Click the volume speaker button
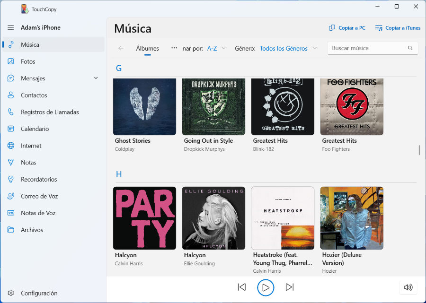The width and height of the screenshot is (426, 303). [x=408, y=287]
